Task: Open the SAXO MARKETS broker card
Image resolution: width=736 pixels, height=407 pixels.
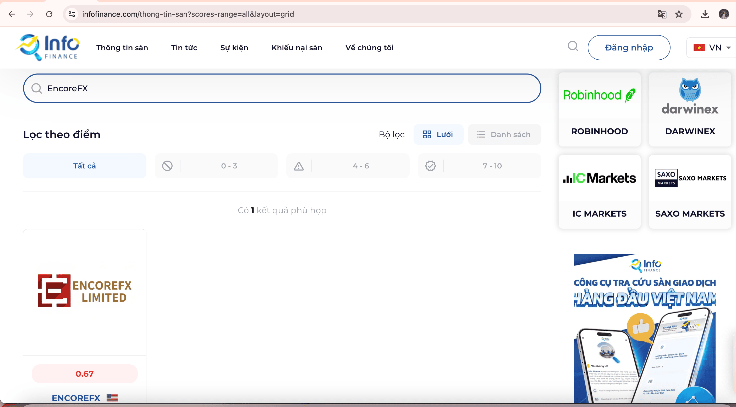Action: pos(690,192)
